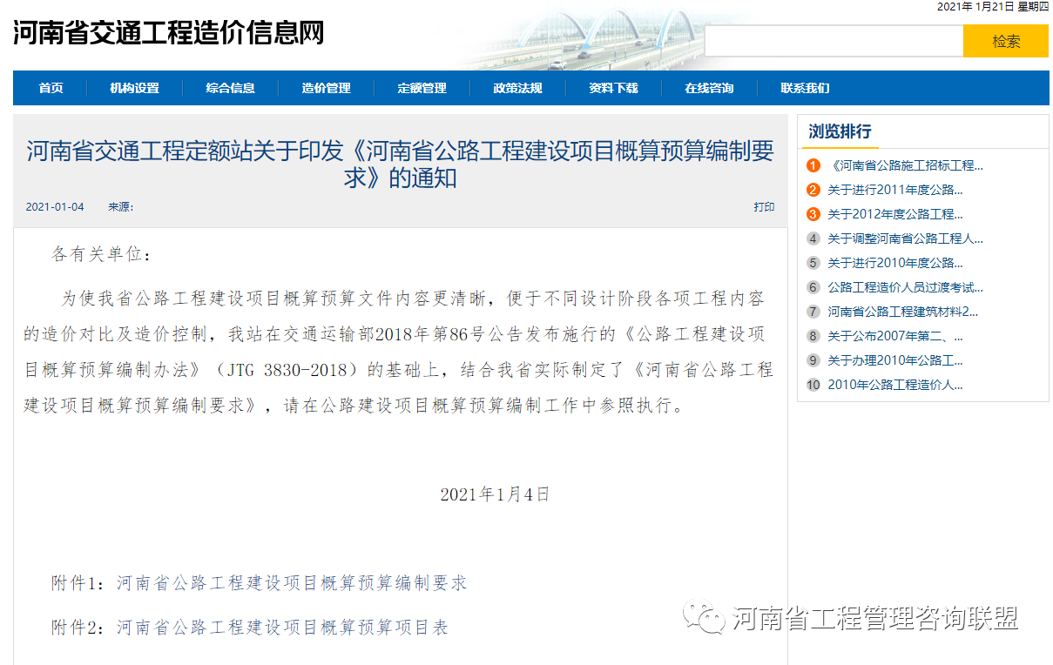
Task: Click the orange rank 2 badge
Action: pyautogui.click(x=813, y=190)
